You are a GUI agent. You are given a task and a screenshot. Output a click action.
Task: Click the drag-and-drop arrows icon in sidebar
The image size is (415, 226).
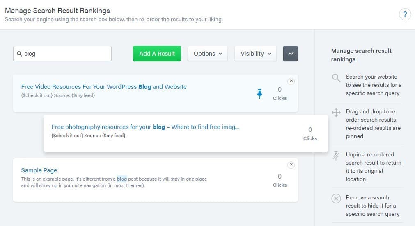336,113
